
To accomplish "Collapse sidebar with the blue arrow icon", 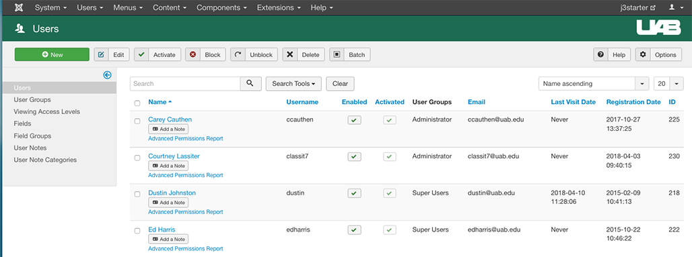I will click(107, 75).
